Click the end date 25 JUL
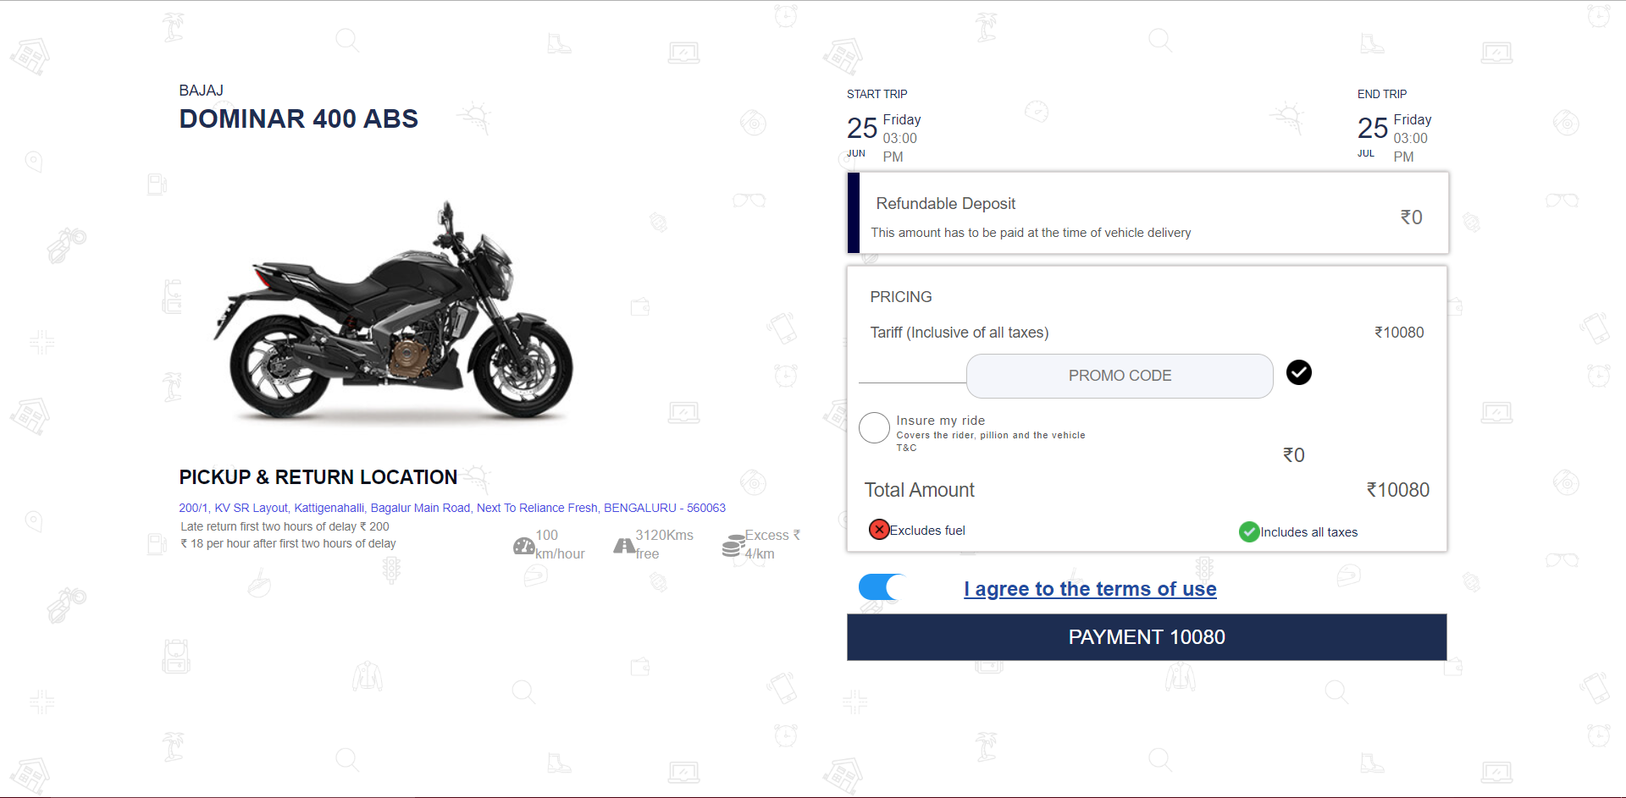Screen dimensions: 1626x798 click(x=1372, y=135)
